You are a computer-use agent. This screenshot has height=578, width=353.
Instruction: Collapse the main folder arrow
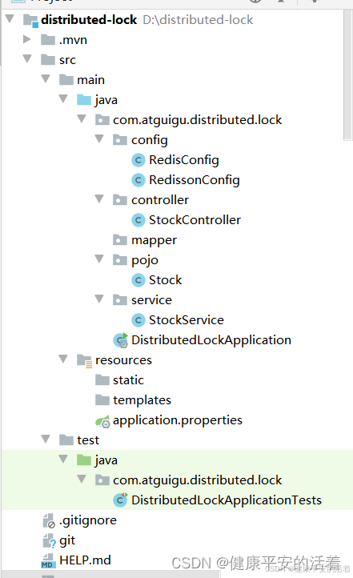pos(46,78)
